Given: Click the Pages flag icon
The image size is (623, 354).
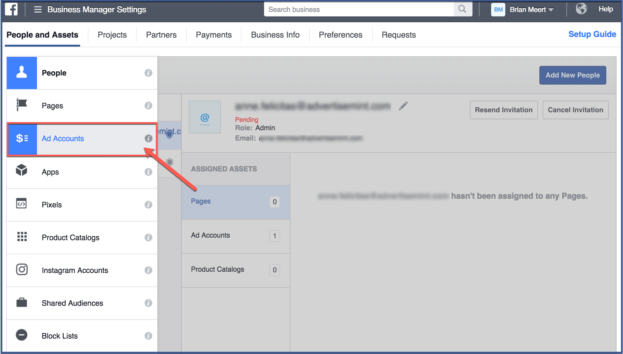Looking at the screenshot, I should coord(22,105).
